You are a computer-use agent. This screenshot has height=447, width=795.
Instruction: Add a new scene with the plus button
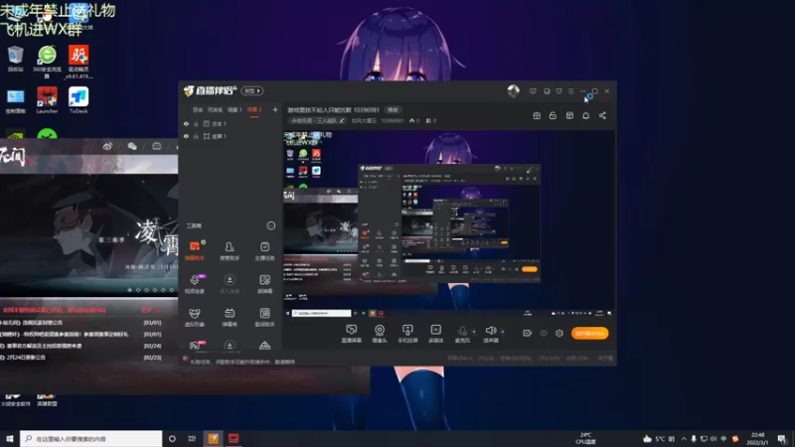275,109
